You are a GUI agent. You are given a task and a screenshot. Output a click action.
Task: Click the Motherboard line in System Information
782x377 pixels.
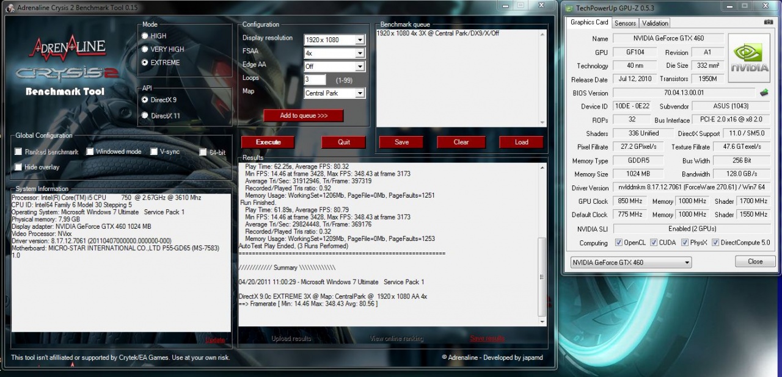click(115, 248)
